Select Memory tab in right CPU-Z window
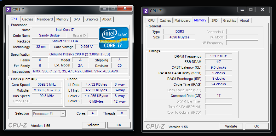 tap(200, 20)
